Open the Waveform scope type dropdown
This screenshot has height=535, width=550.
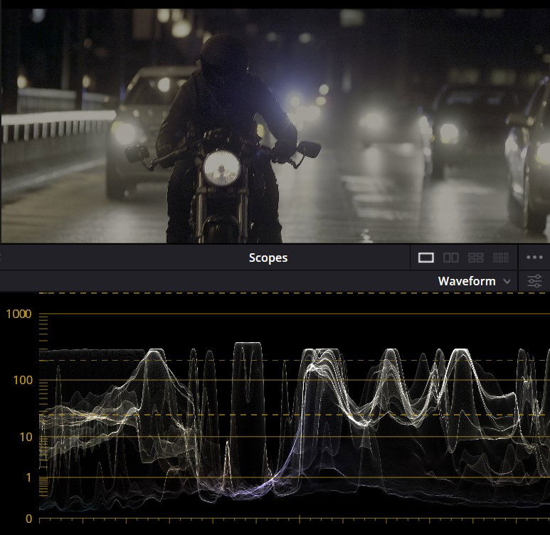tap(473, 281)
